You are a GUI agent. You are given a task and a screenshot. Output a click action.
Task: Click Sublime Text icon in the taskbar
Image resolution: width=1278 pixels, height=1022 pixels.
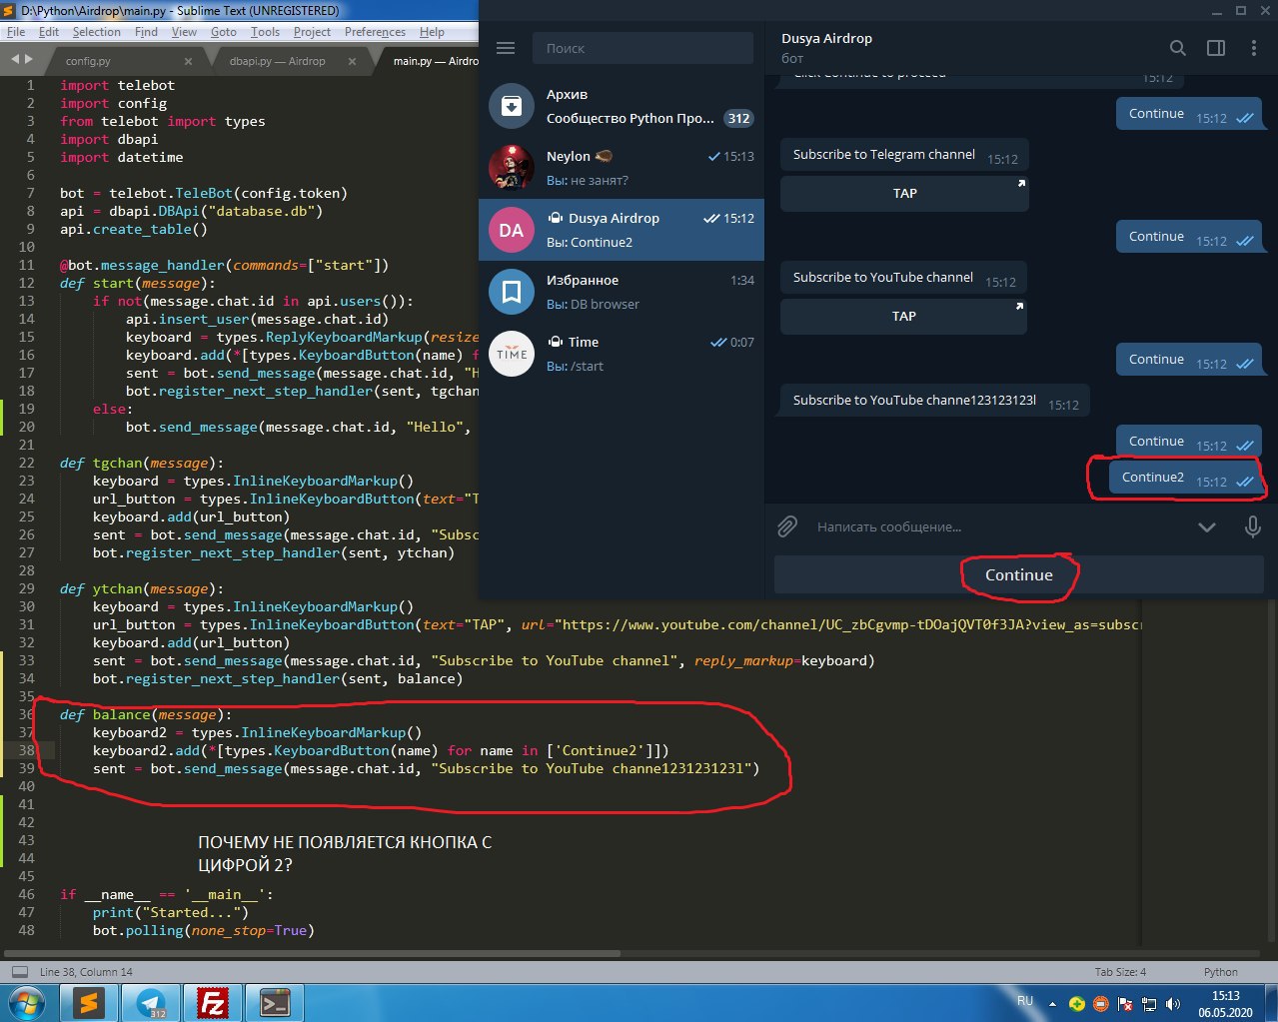[x=90, y=1003]
